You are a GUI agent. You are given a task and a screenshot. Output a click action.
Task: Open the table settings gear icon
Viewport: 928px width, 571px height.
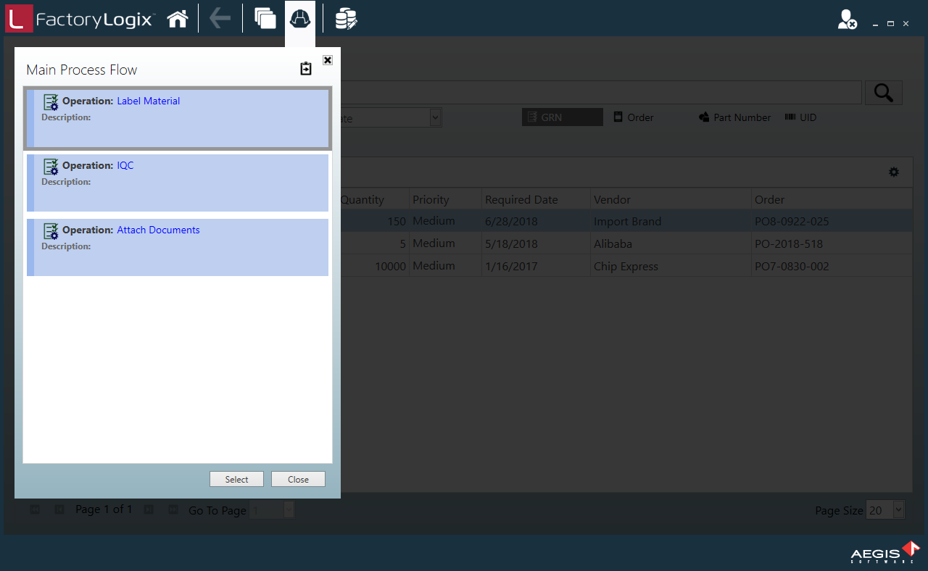click(x=894, y=172)
